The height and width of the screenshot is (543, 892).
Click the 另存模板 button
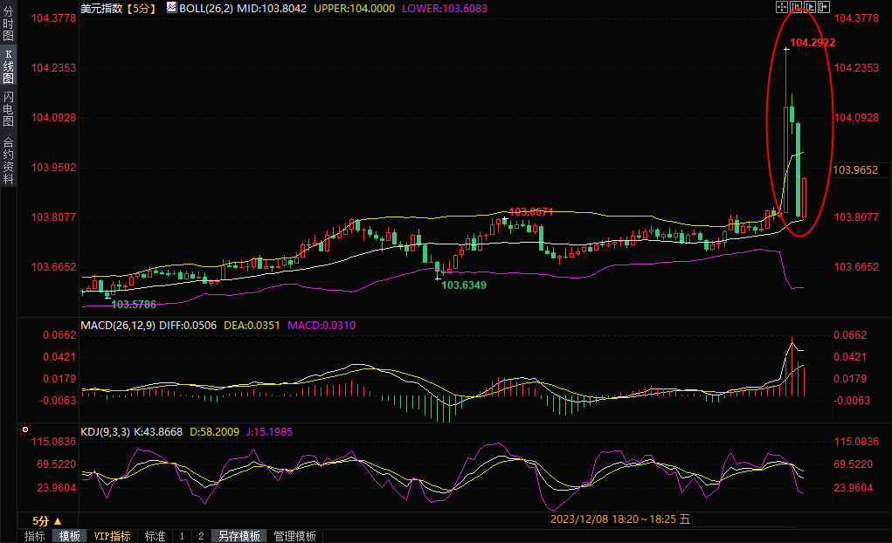click(x=239, y=536)
